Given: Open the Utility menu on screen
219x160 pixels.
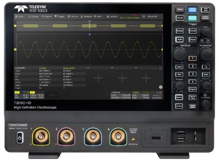Looking at the screenshot, I should [x=19, y=16].
